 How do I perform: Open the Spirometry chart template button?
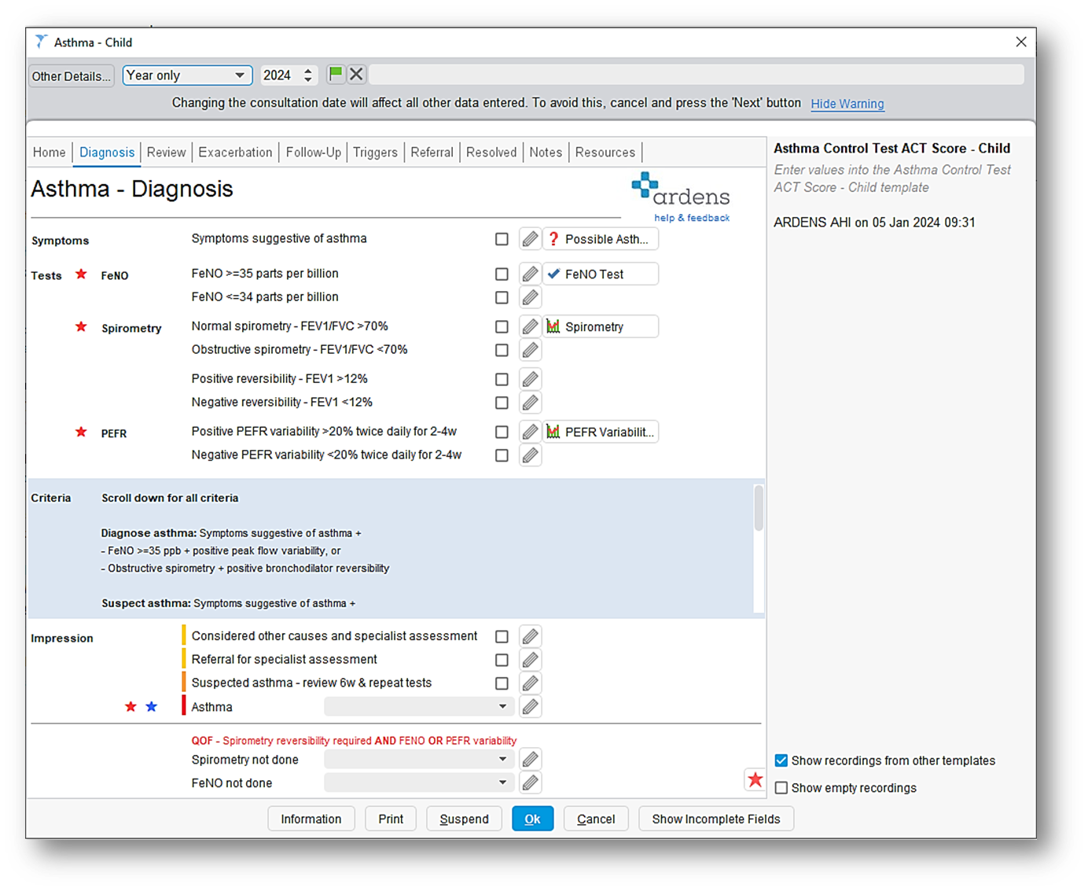pyautogui.click(x=601, y=326)
